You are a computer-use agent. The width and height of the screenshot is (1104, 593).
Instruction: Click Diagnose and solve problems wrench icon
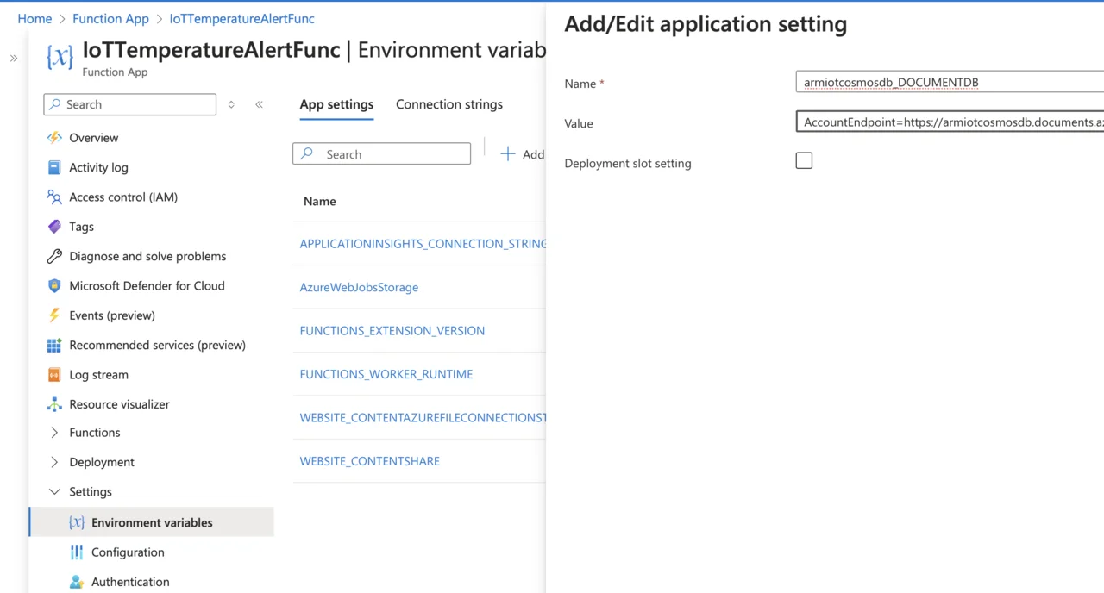54,256
